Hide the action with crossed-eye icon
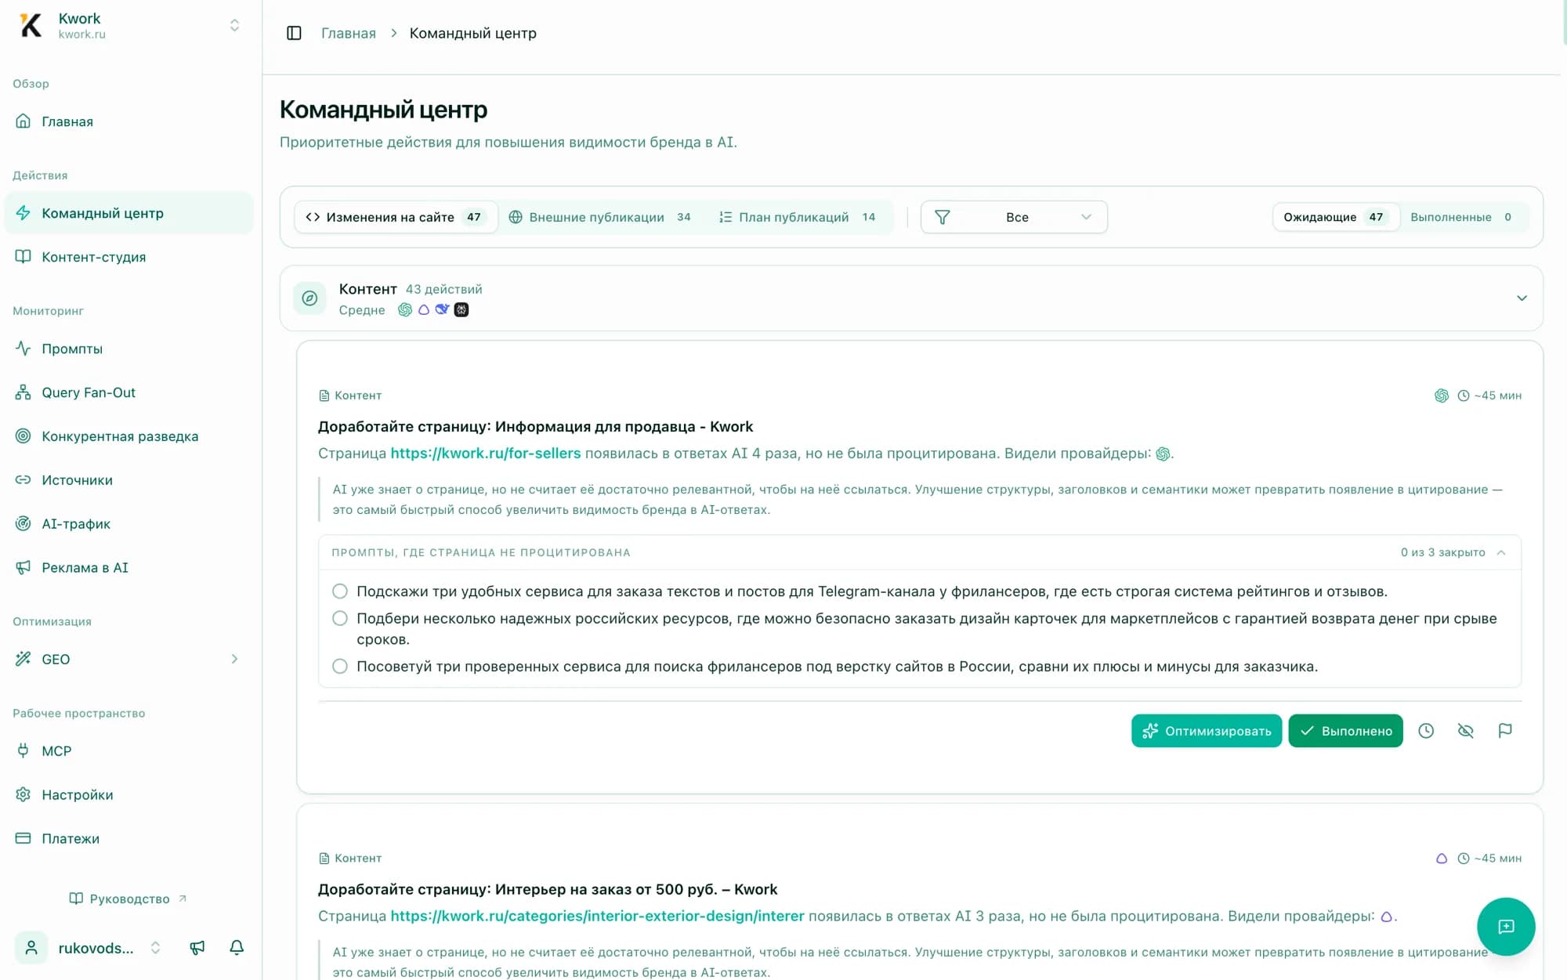The image size is (1567, 980). click(1465, 731)
